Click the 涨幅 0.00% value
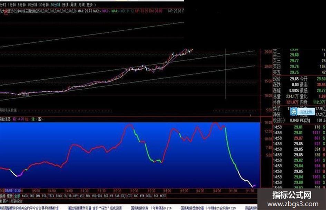The height and width of the screenshot is (210, 326). 294,90
